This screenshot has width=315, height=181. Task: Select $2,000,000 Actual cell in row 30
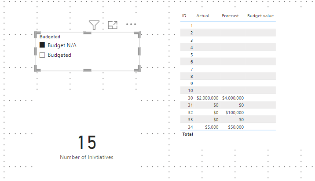click(x=208, y=98)
